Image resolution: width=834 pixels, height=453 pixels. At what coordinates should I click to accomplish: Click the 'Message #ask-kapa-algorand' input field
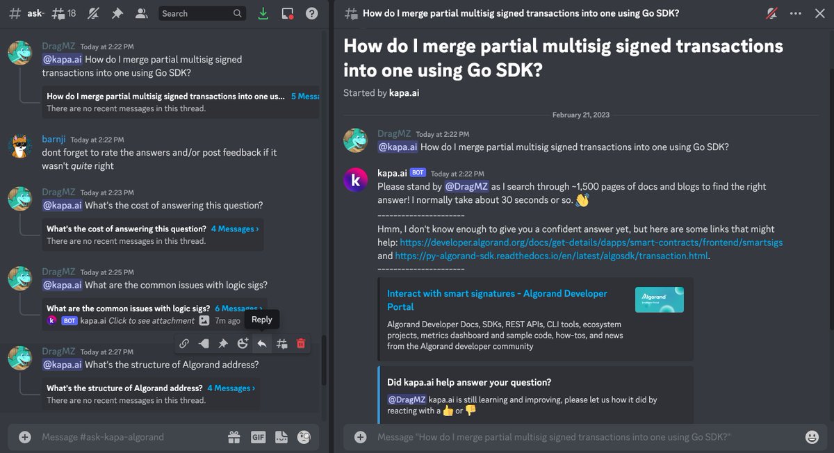[x=132, y=437]
